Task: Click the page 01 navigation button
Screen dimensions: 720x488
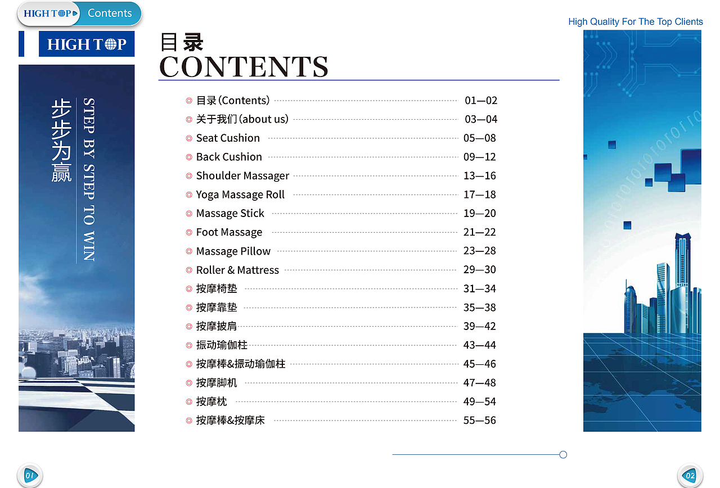Action: pyautogui.click(x=30, y=476)
